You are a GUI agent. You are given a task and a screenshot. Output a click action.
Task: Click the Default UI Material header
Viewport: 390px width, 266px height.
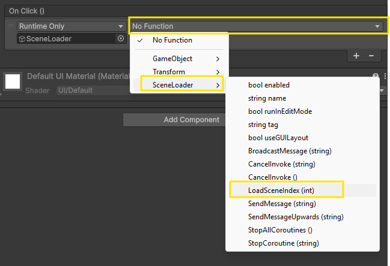click(79, 76)
